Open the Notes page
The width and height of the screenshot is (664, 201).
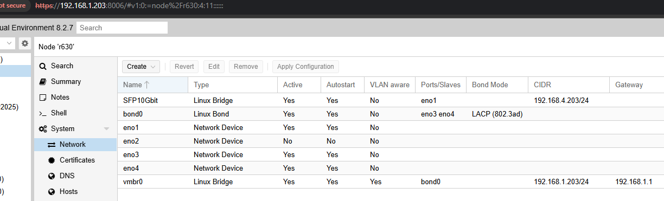point(75,98)
